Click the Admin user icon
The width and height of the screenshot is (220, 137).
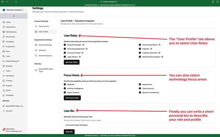[4, 90]
